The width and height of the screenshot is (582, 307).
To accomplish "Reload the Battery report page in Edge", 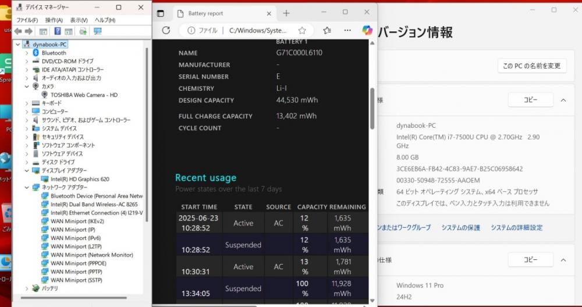I will click(166, 30).
